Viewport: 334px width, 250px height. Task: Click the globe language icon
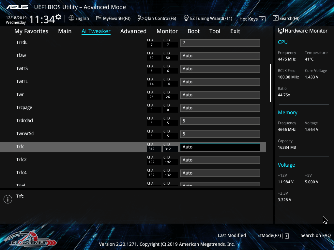(x=71, y=18)
